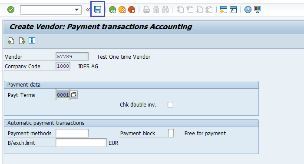Click the Print icon
This screenshot has width=304, height=164.
click(146, 10)
